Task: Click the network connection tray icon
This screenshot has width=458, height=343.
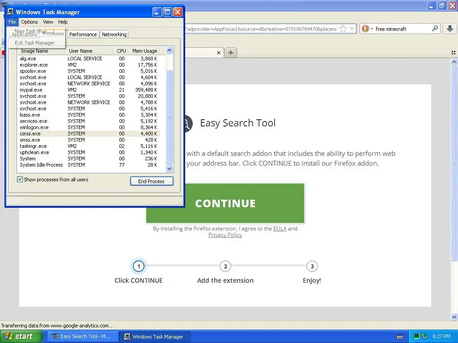Action: [x=424, y=336]
